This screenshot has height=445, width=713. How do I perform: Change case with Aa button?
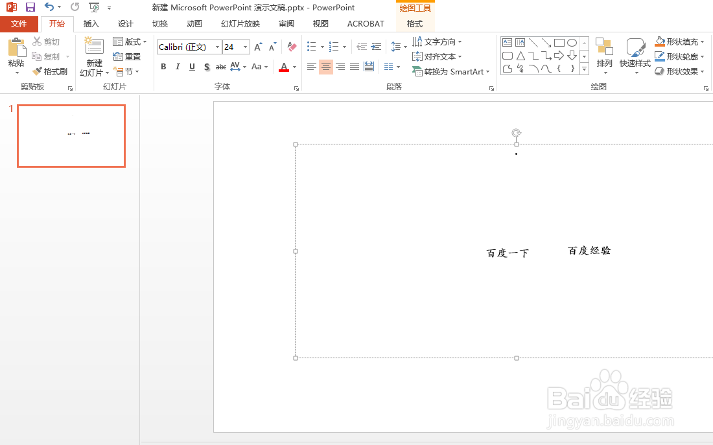259,67
